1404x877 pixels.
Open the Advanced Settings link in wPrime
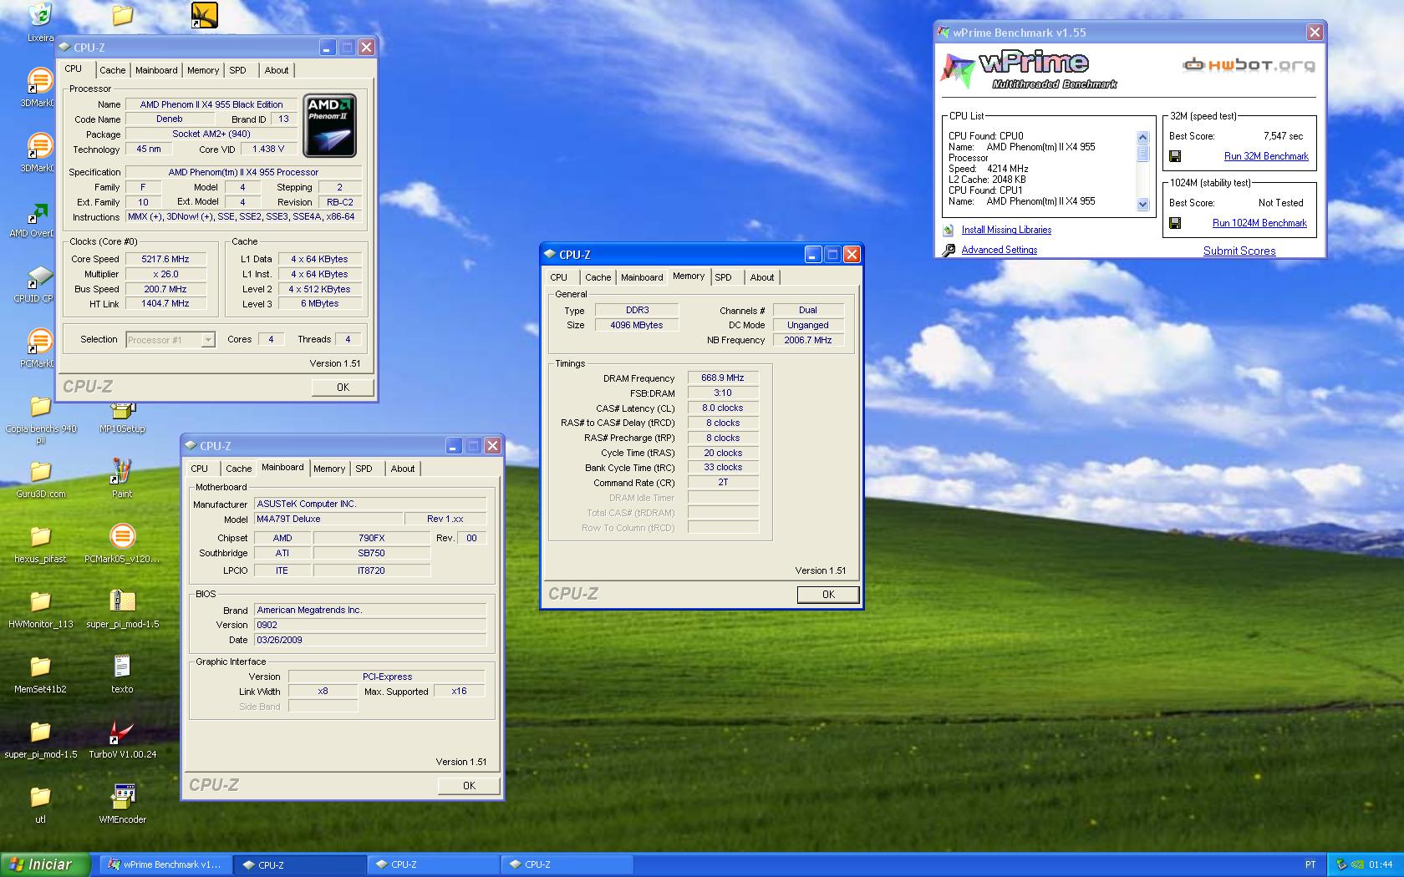[x=999, y=250]
